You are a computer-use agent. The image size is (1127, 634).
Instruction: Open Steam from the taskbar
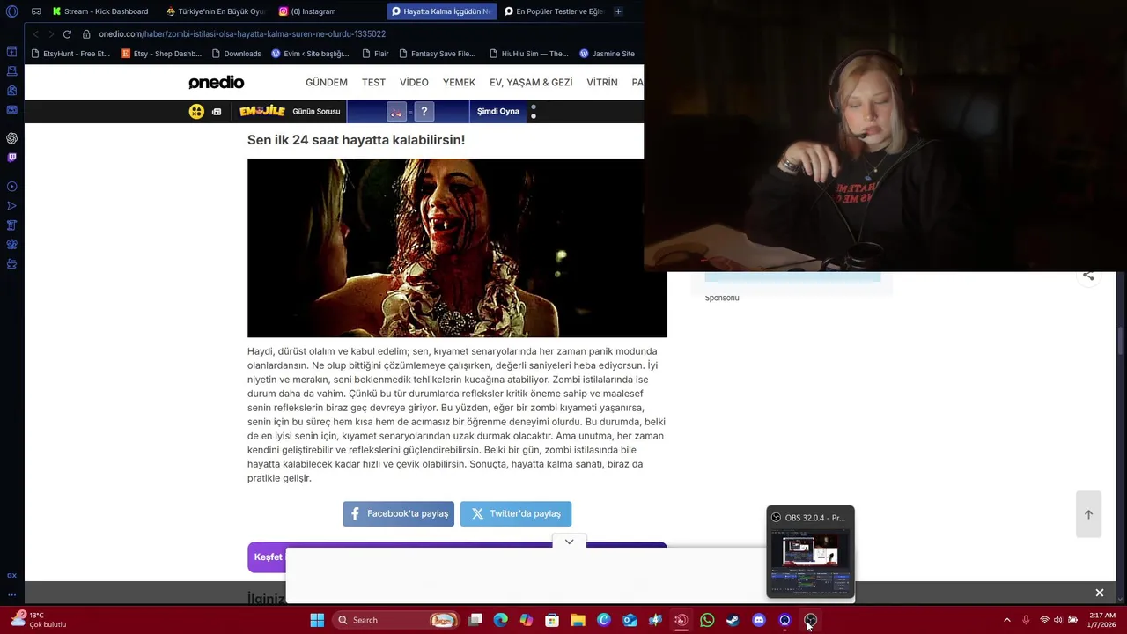click(x=733, y=620)
